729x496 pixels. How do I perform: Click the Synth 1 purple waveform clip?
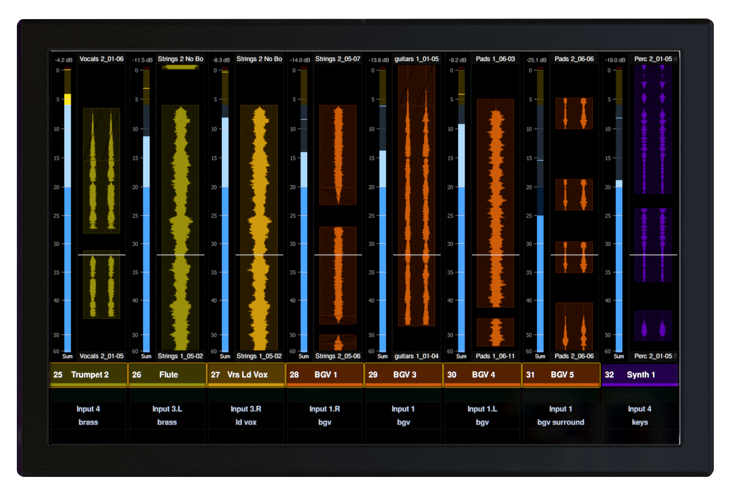(653, 129)
